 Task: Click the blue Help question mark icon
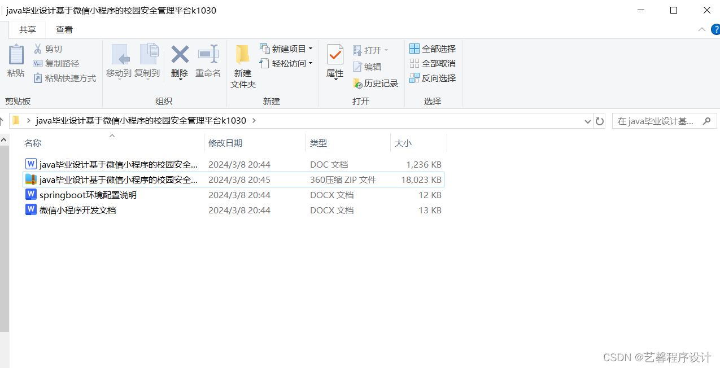pyautogui.click(x=715, y=30)
